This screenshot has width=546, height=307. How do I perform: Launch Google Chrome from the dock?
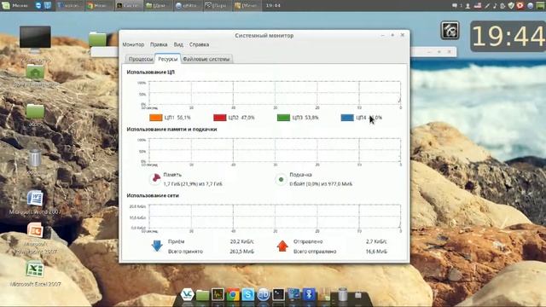(233, 295)
